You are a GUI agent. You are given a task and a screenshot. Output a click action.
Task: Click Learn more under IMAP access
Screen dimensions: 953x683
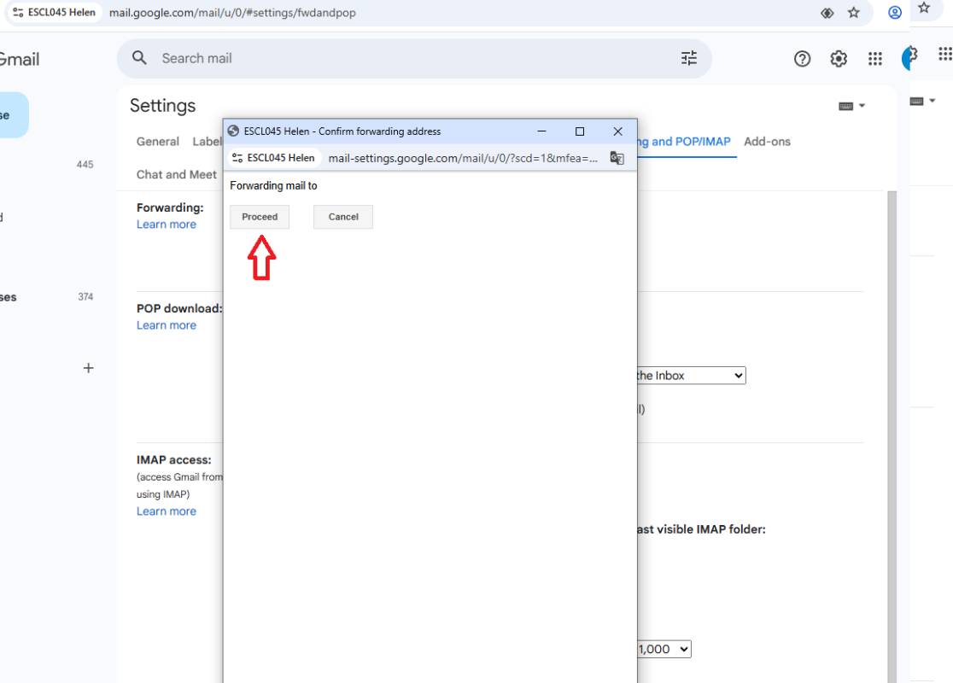[x=167, y=511]
